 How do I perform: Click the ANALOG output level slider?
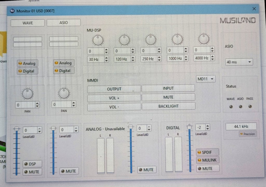(131, 149)
